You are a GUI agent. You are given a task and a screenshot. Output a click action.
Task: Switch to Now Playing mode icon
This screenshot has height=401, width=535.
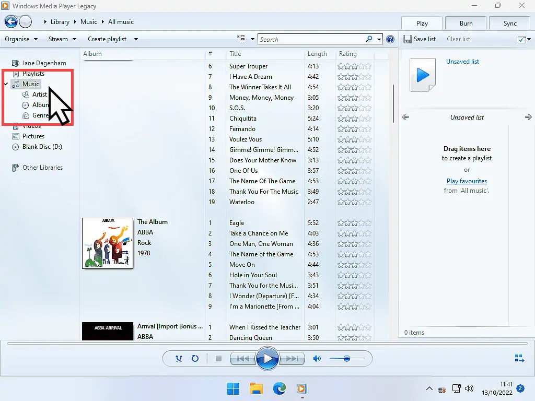pos(519,358)
